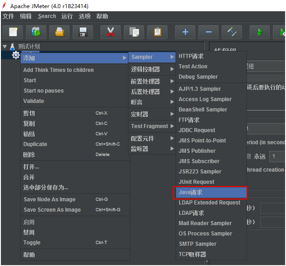This screenshot has width=286, height=266.
Task: Choose Java请求 sampler
Action: pyautogui.click(x=211, y=192)
